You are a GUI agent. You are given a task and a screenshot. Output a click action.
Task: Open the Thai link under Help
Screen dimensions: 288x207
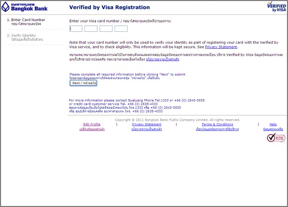[273, 129]
